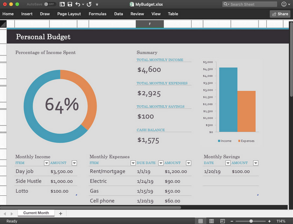The width and height of the screenshot is (293, 224).
Task: Open the View ribbon tab
Action: tap(156, 14)
